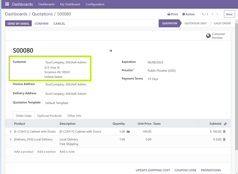238x174 pixels.
Task: Click the Coupon Code button
Action: point(185,170)
